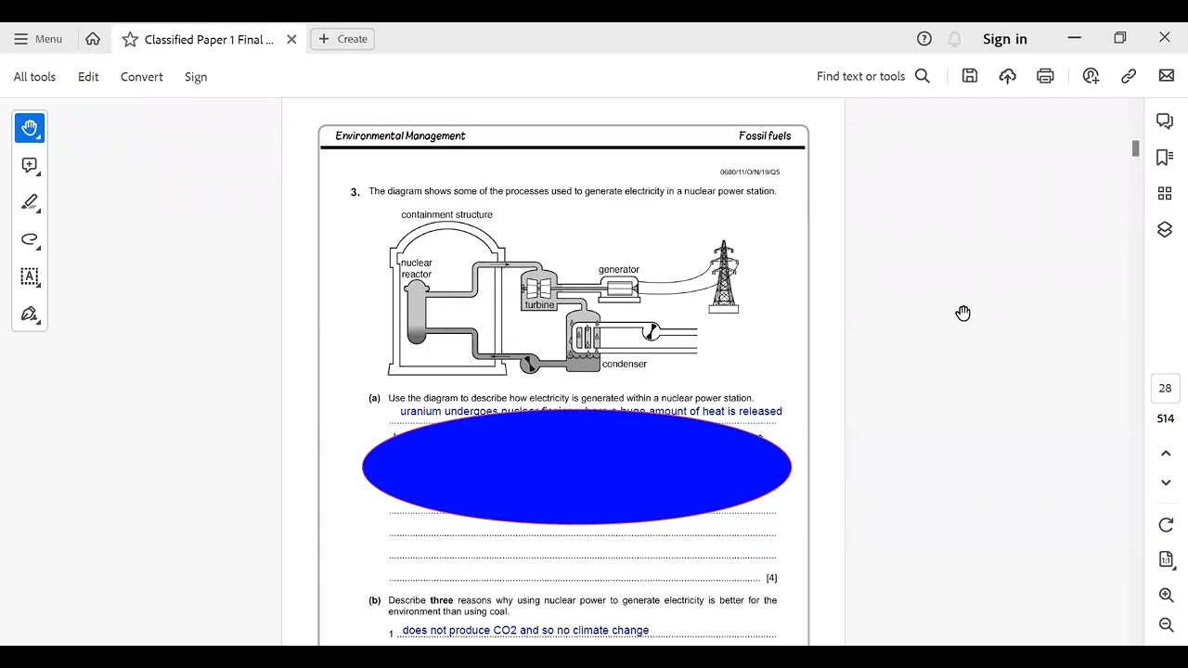Click the send by email icon
The height and width of the screenshot is (668, 1188).
click(1167, 76)
